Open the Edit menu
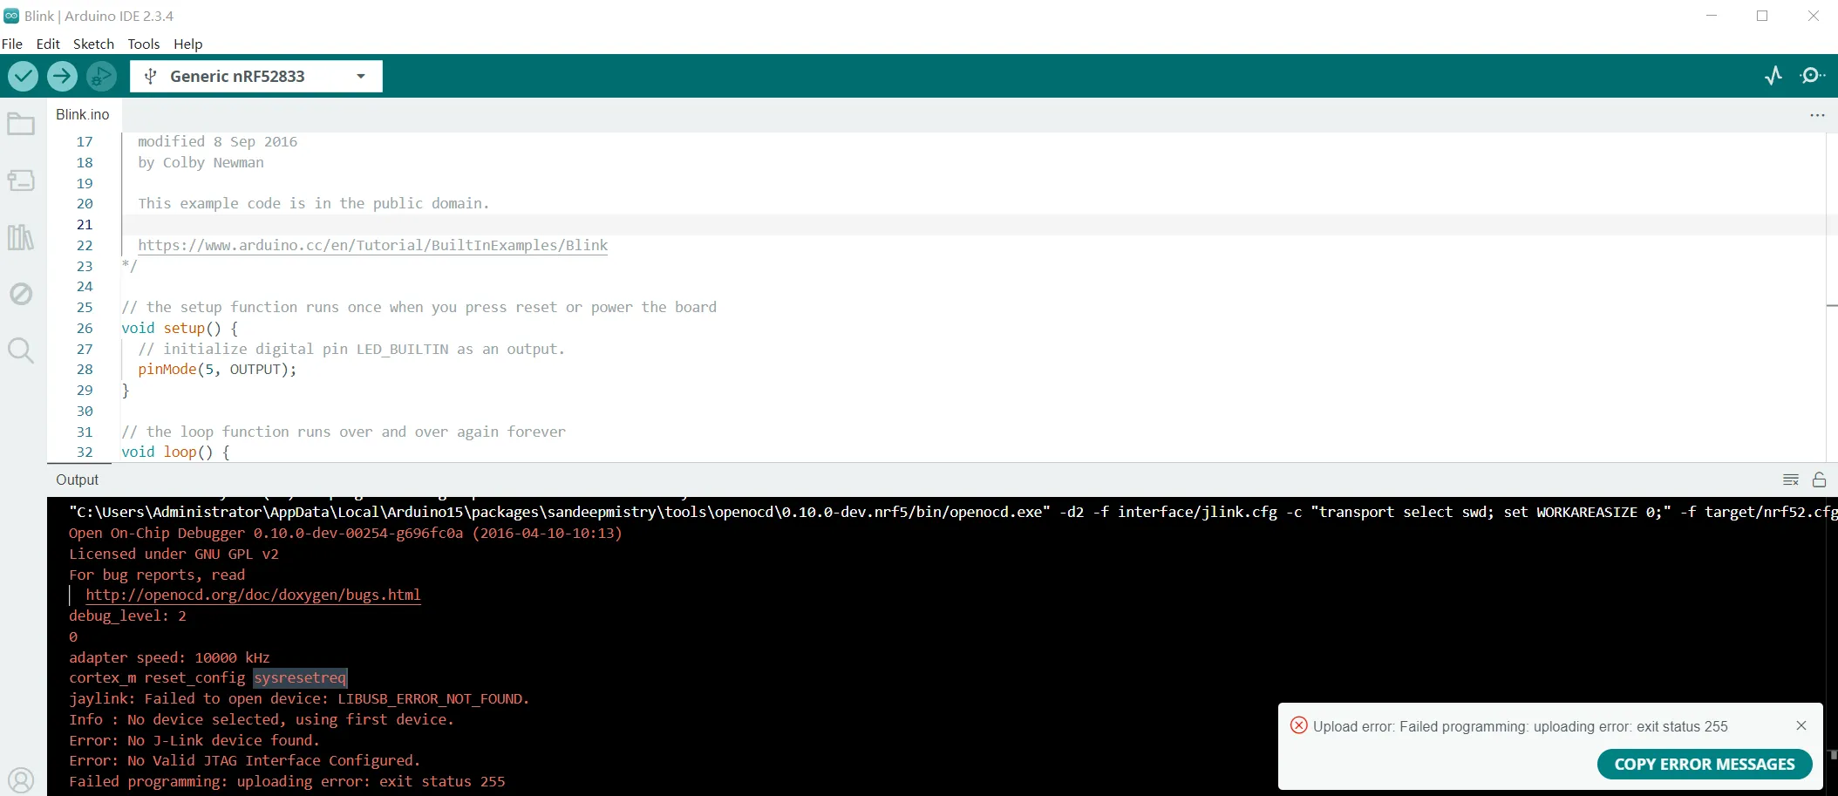 pyautogui.click(x=48, y=44)
